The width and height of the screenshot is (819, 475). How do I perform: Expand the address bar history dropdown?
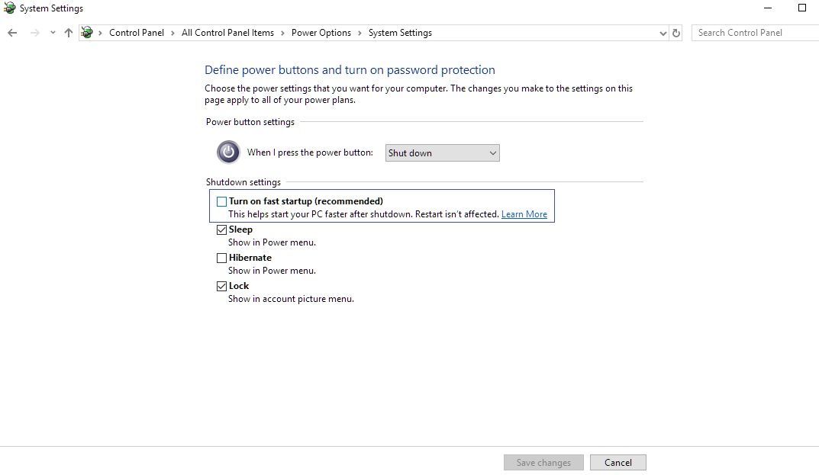tap(663, 34)
